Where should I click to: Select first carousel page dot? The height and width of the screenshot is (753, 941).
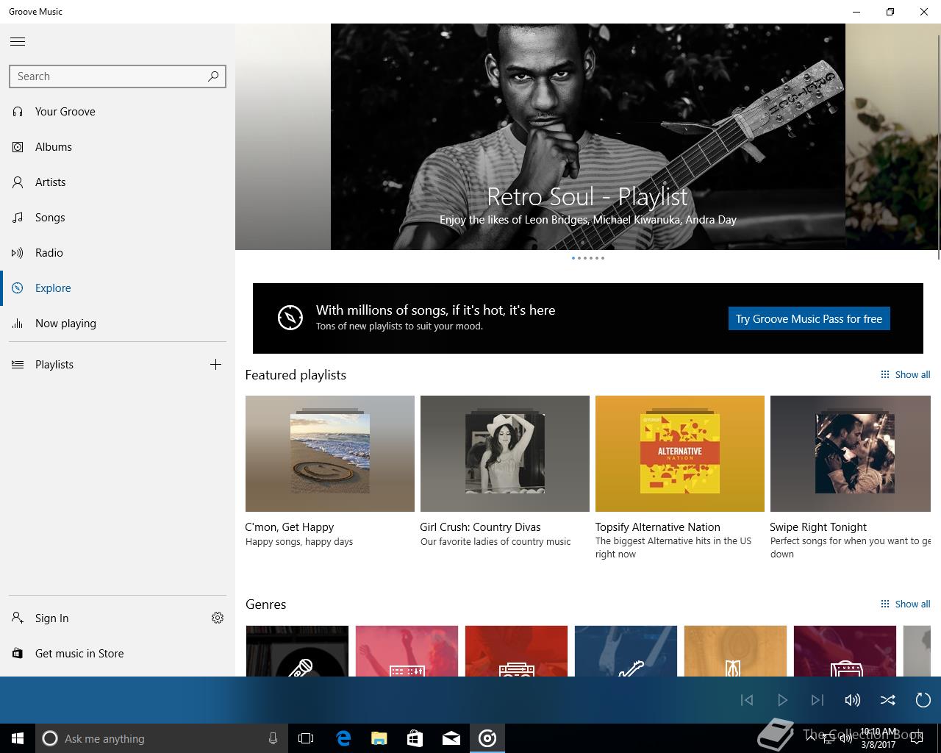(x=573, y=258)
